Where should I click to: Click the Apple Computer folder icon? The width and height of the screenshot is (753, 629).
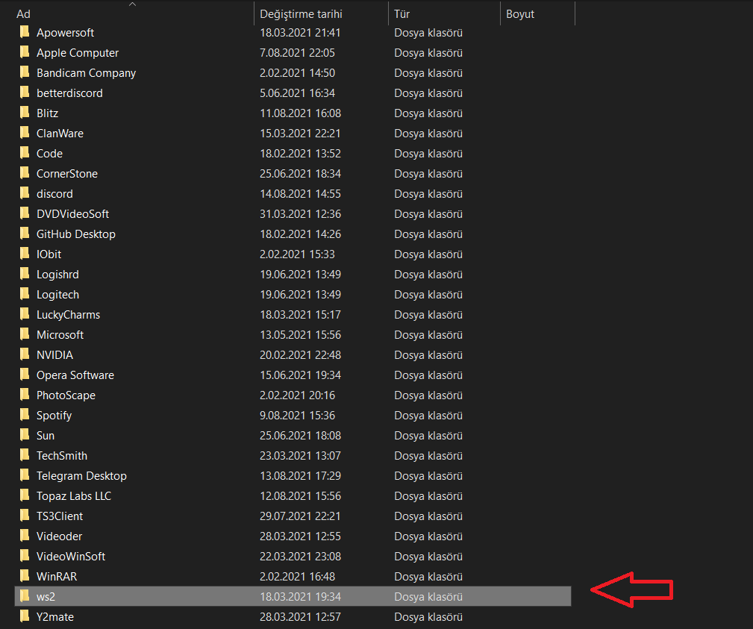click(x=25, y=52)
